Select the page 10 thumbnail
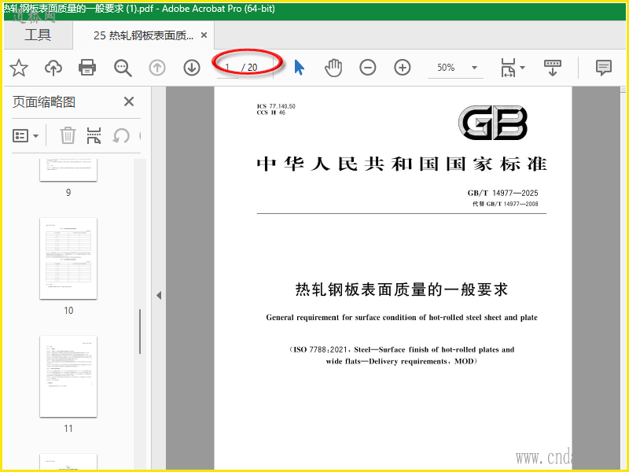Screen dimensions: 629x472 point(68,258)
